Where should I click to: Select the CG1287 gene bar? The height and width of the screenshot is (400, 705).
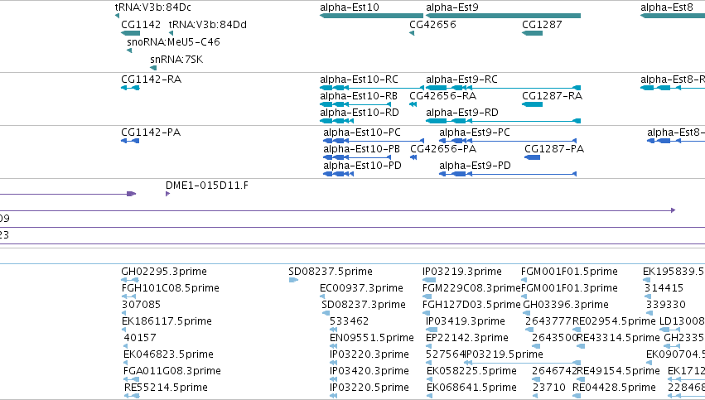[533, 33]
